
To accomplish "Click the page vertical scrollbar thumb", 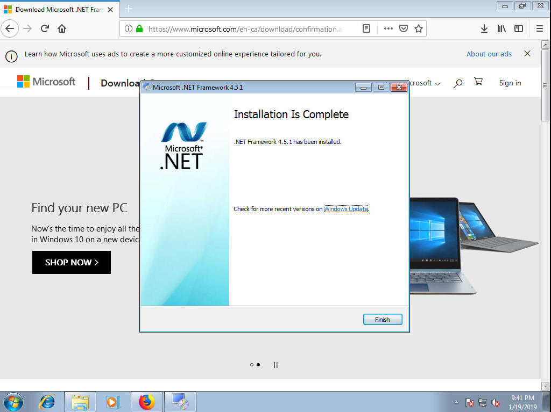I will (x=545, y=85).
